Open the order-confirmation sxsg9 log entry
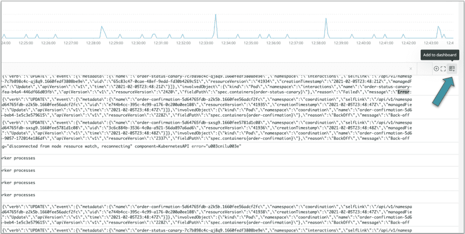This screenshot has width=465, height=234. click(203, 131)
